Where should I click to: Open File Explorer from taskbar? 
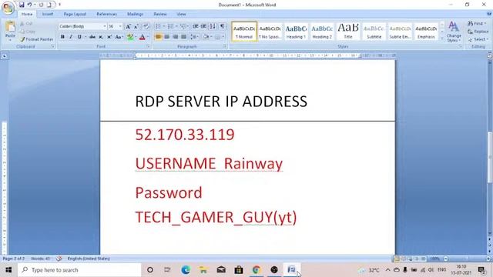(x=203, y=270)
